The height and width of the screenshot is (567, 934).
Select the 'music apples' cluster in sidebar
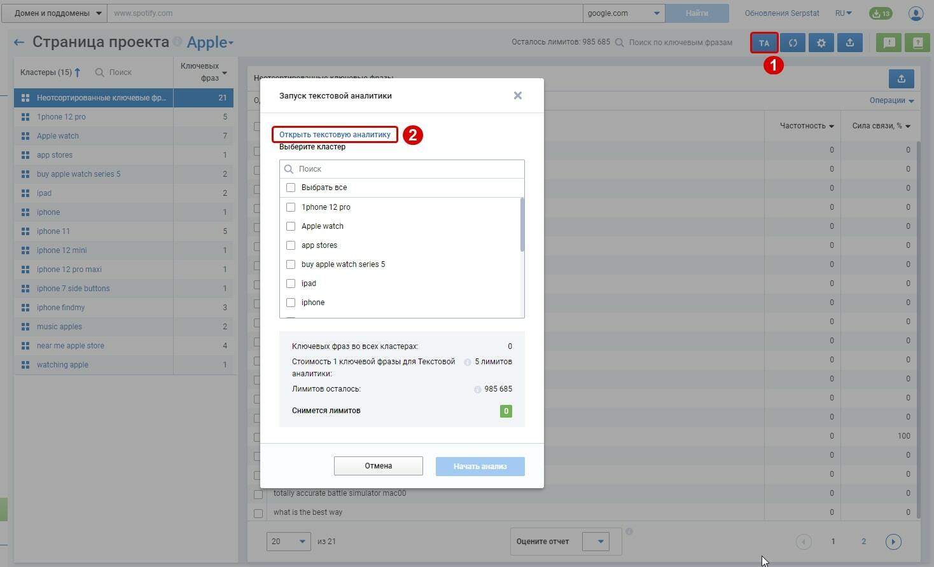pyautogui.click(x=59, y=327)
